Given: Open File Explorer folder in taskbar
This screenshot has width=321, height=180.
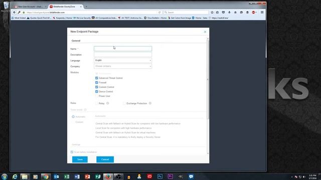Looking at the screenshot, I should coord(25,176).
